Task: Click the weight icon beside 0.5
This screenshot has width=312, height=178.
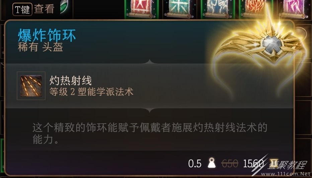Action: coord(212,163)
